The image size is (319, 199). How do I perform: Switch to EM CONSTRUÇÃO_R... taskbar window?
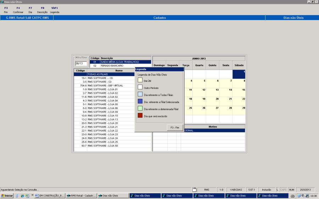tap(50, 196)
